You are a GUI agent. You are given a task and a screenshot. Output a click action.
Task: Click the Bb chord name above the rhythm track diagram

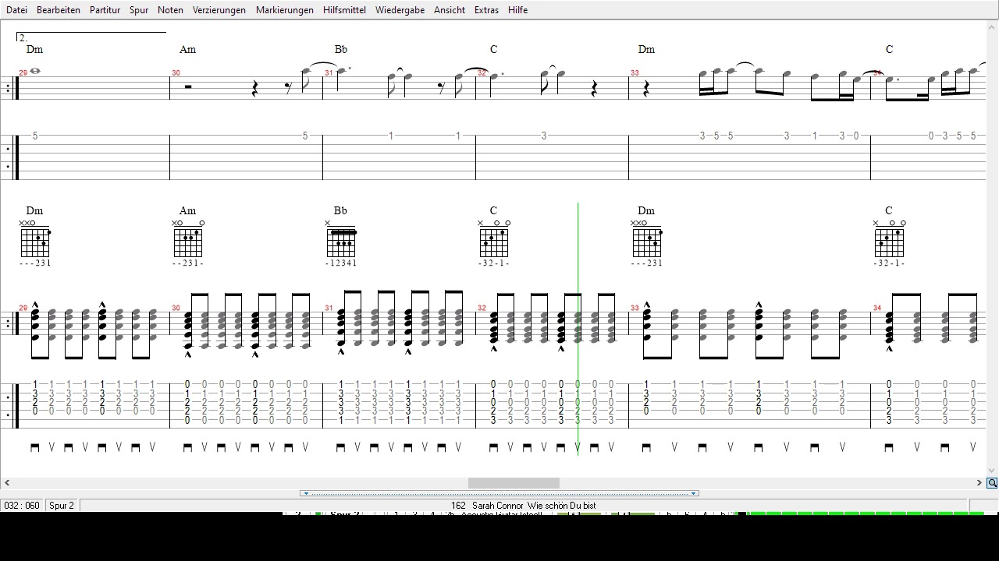[x=340, y=210]
